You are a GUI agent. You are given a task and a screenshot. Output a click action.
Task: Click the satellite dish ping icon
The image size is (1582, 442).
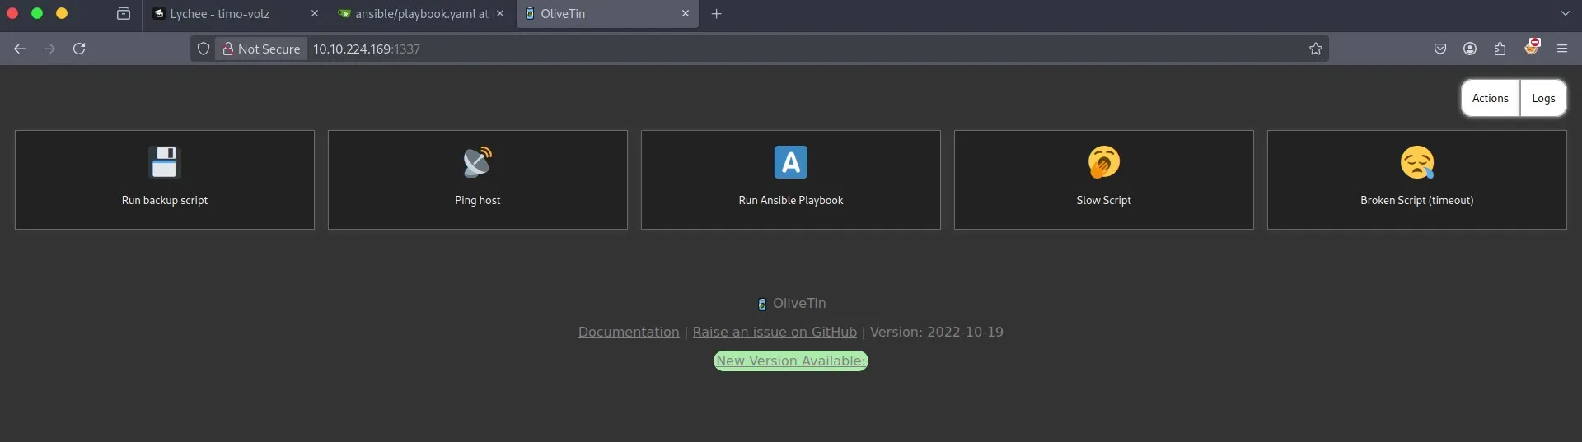coord(477,162)
